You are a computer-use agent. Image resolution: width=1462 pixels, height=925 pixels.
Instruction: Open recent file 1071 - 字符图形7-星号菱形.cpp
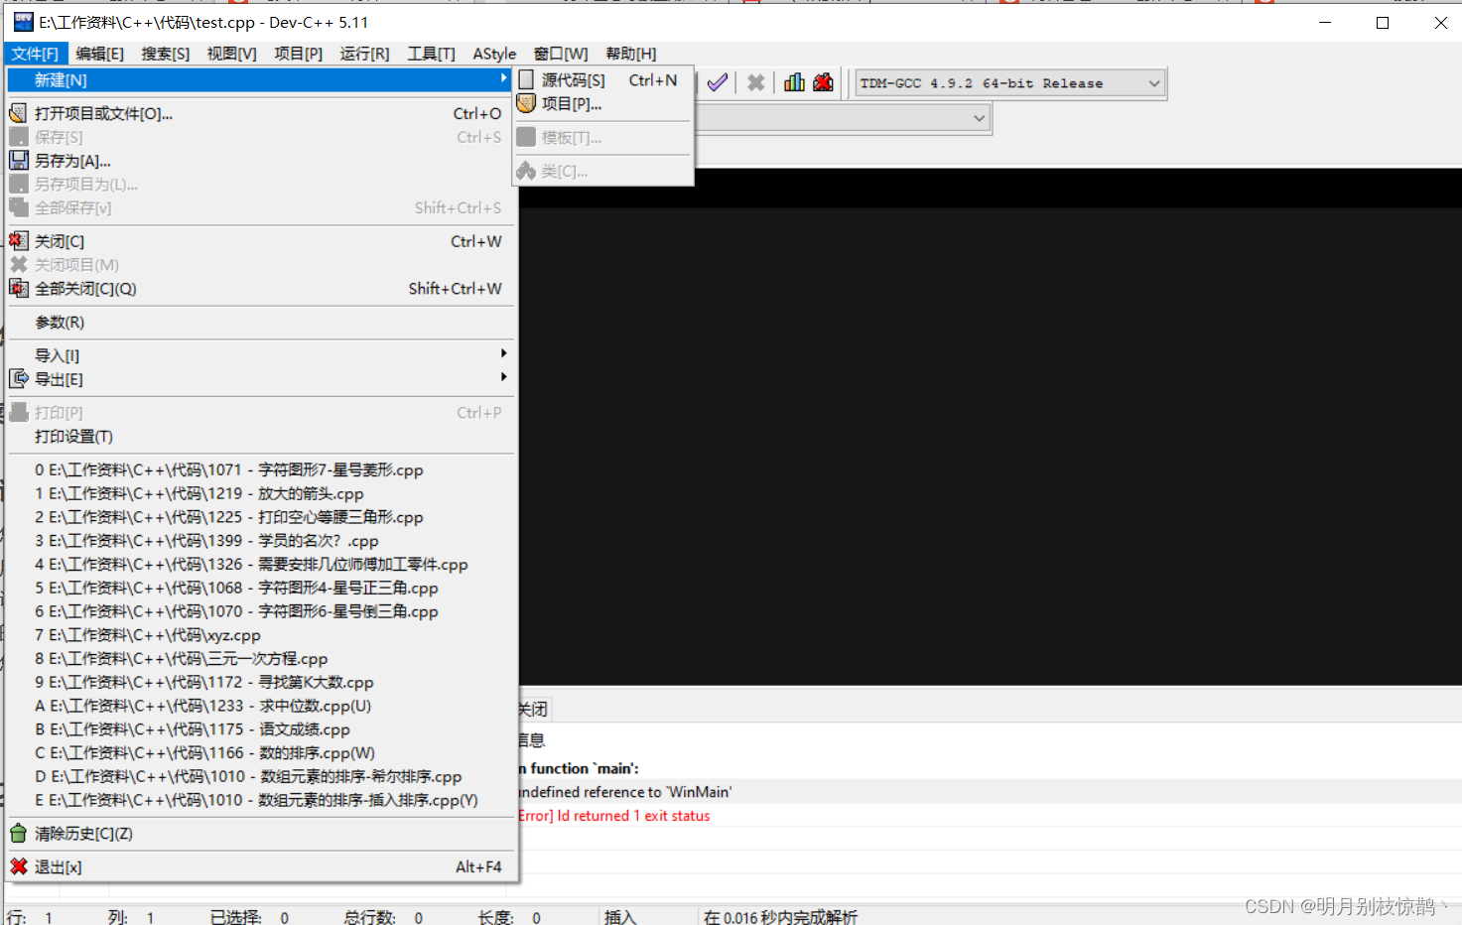point(261,469)
